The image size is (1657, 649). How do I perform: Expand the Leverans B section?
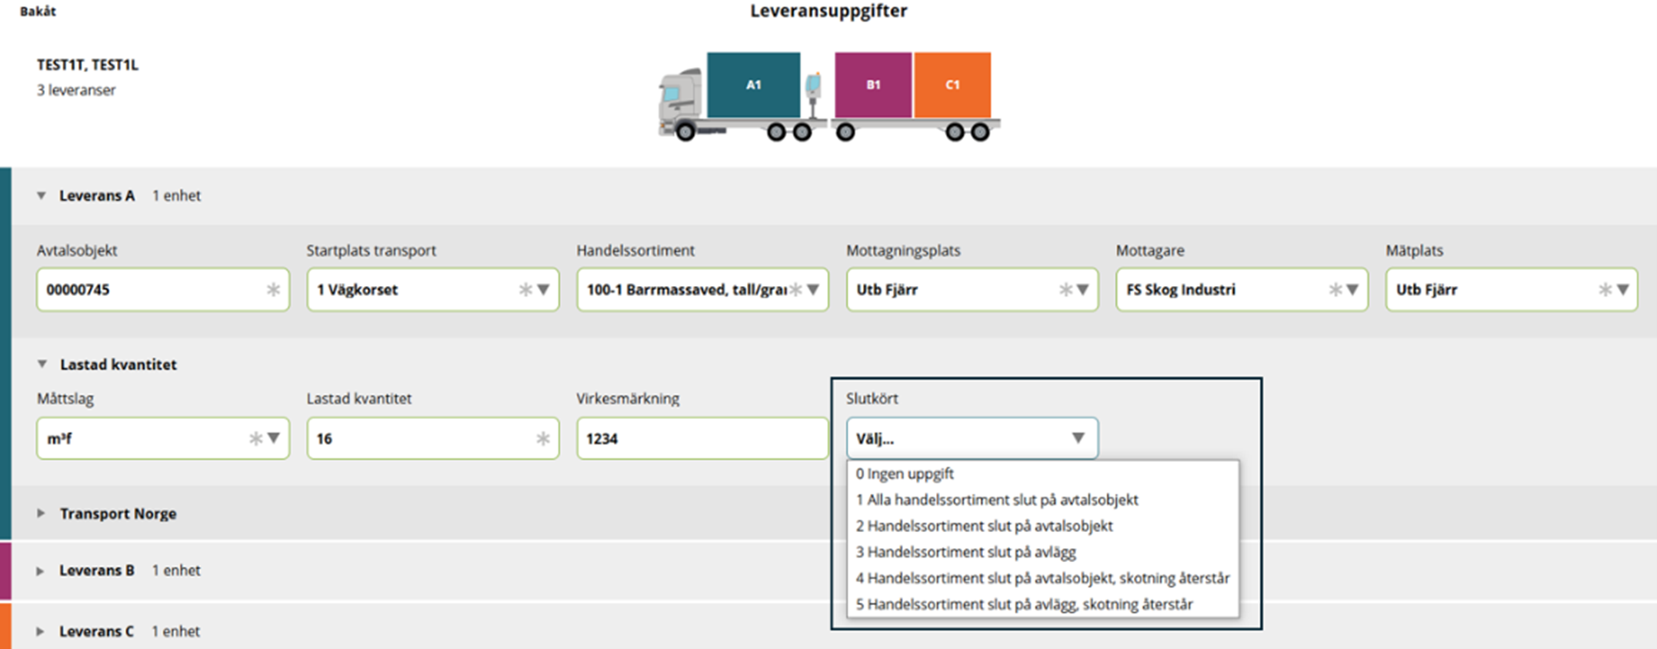pos(41,571)
